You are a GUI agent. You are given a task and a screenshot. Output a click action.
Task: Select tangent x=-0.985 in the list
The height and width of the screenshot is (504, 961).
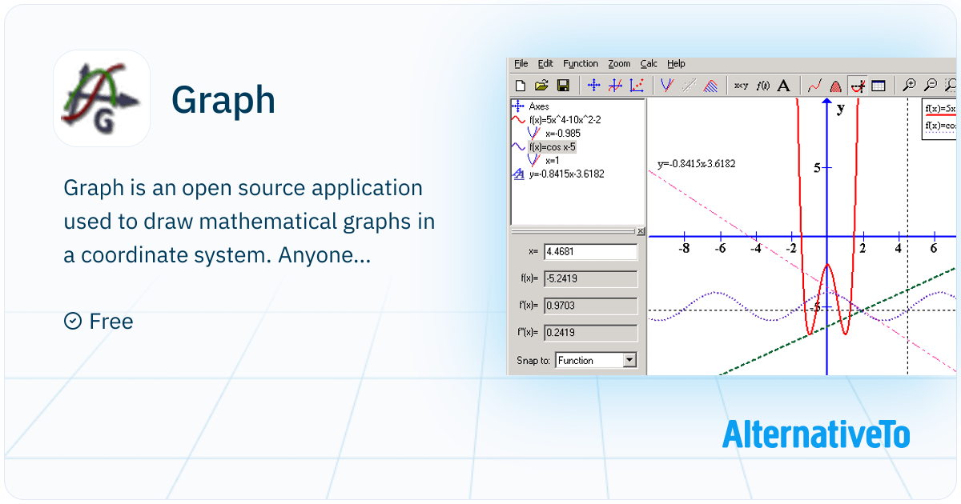[562, 133]
